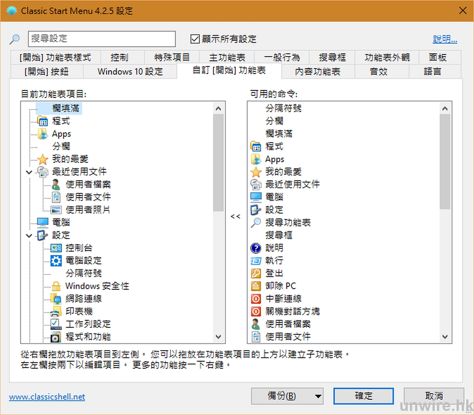This screenshot has height=415, width=474.
Task: Select the 印表機 printer icon in left tree
Action: tap(56, 312)
